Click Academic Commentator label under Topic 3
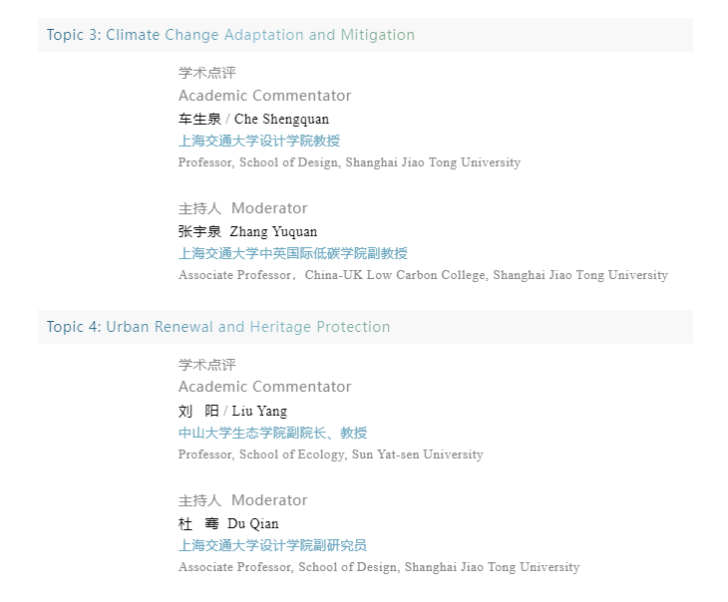728x602 pixels. [x=264, y=96]
